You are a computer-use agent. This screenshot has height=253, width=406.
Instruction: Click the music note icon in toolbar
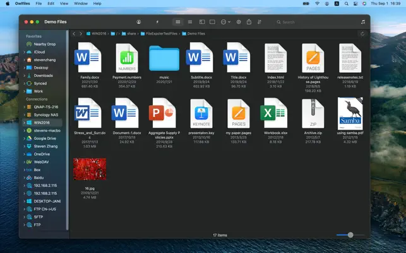click(x=363, y=22)
